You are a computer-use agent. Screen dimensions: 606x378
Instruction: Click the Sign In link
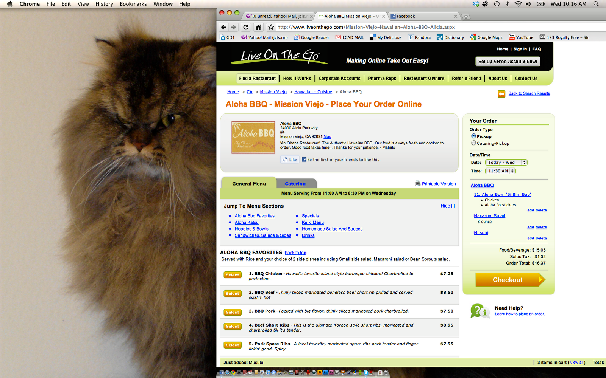pos(520,49)
